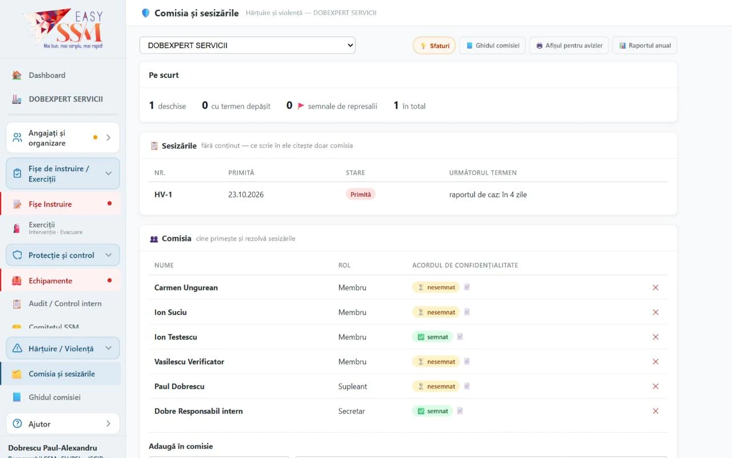
Task: Remove Vasilescu Verificator using the red X
Action: coord(655,361)
